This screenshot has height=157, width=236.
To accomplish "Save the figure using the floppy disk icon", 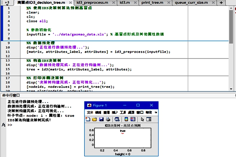I will click(x=101, y=119).
